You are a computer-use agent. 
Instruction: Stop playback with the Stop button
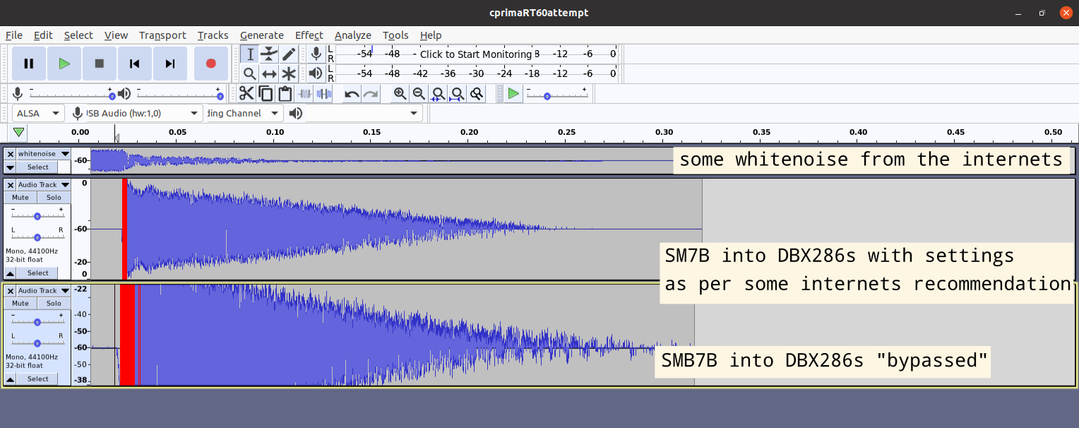pyautogui.click(x=100, y=64)
